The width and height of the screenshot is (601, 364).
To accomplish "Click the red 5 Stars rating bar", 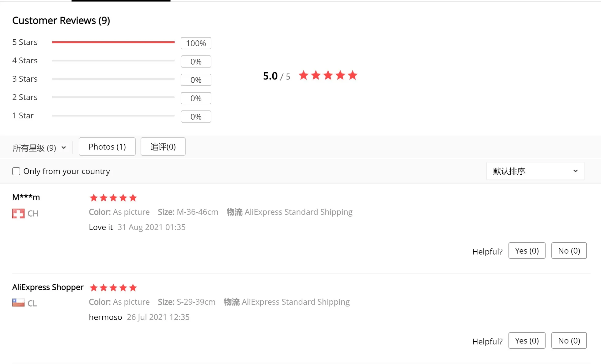I will 113,42.
